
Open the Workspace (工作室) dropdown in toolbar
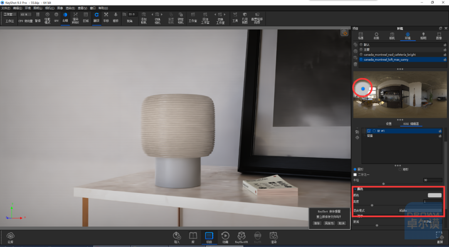point(10,14)
